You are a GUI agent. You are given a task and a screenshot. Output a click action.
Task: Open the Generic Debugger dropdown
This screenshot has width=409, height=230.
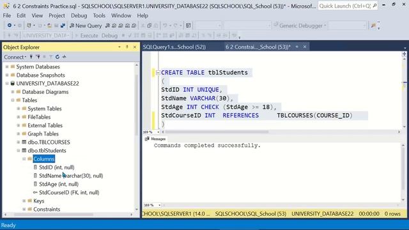[x=300, y=26]
